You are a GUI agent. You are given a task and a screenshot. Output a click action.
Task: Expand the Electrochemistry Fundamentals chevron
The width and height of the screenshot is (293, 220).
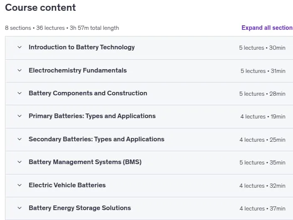pos(20,70)
